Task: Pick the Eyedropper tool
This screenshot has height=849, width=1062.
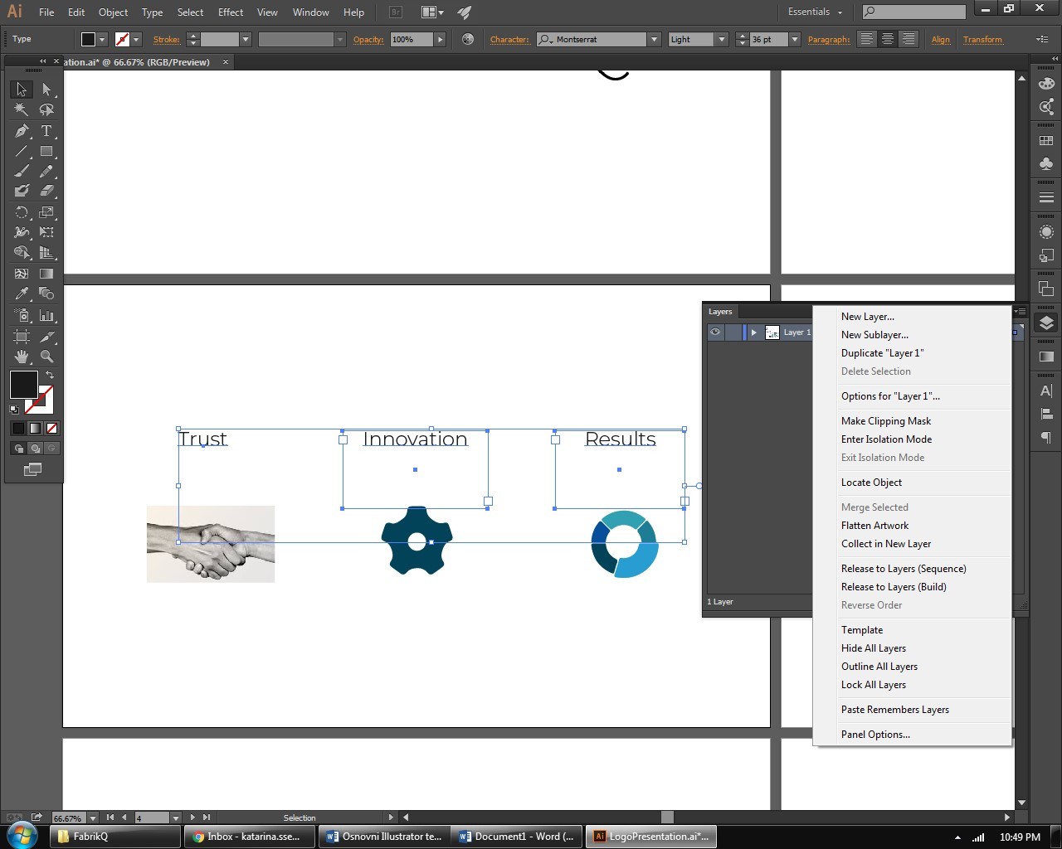Action: click(x=22, y=294)
